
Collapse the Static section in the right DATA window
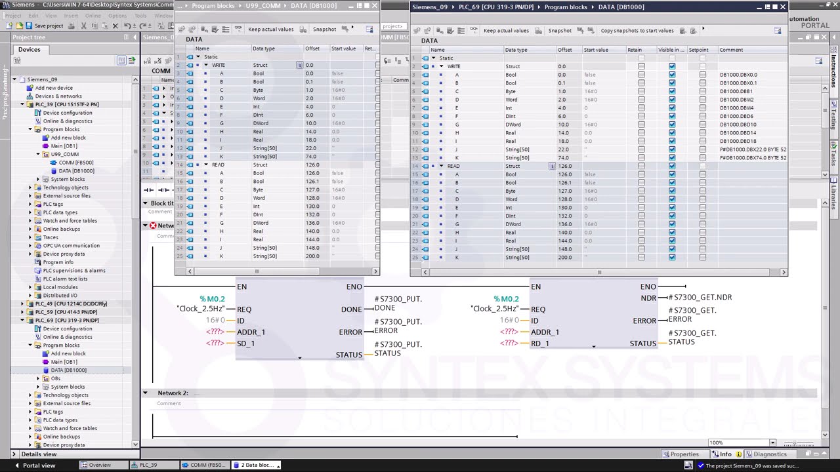(433, 58)
